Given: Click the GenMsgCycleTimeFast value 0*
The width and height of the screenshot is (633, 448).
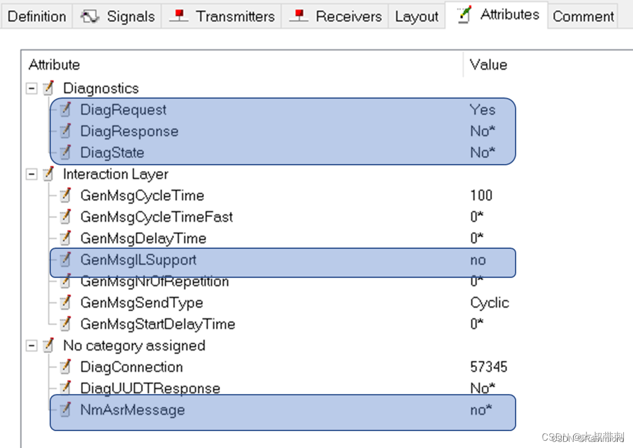Looking at the screenshot, I should (x=476, y=217).
